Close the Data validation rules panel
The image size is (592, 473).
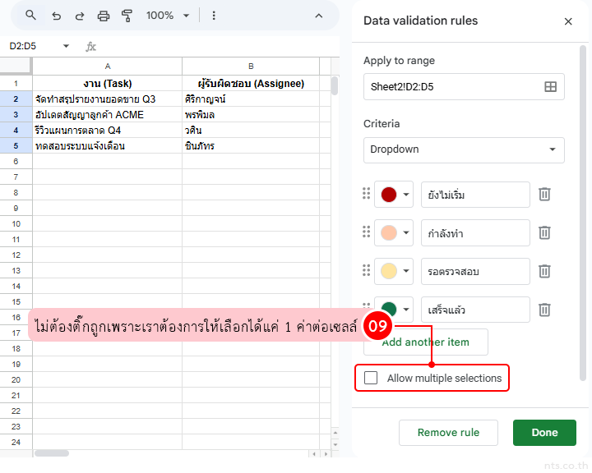[568, 21]
